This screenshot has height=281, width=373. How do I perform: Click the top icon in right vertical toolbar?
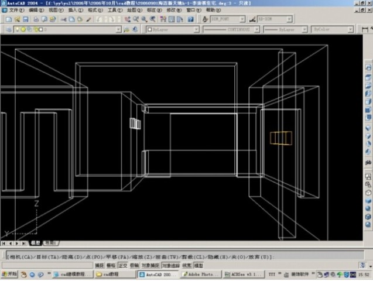click(368, 66)
